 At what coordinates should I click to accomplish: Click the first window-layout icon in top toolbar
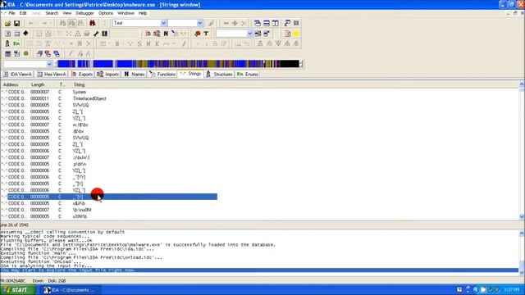(257, 23)
